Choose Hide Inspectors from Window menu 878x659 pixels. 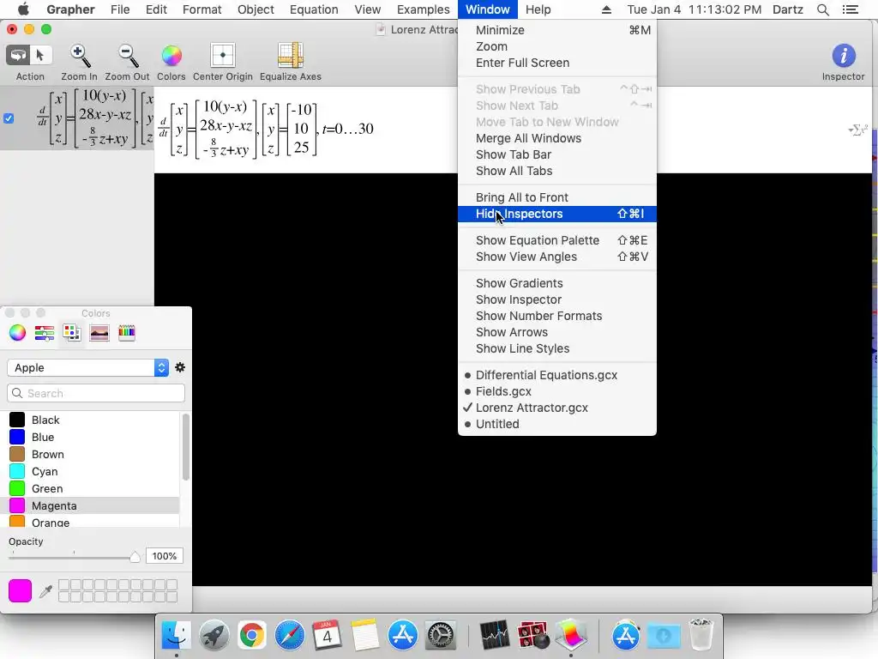click(x=557, y=214)
